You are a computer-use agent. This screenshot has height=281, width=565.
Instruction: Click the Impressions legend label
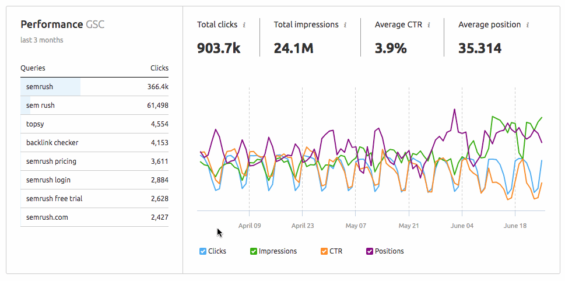278,251
